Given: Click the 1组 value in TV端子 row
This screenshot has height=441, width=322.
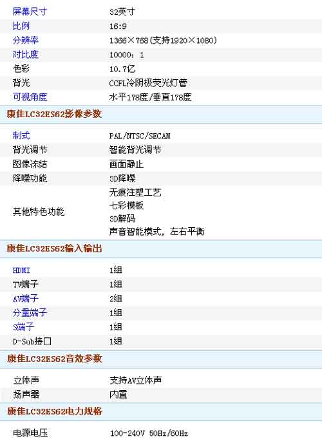Looking at the screenshot, I should tap(116, 285).
